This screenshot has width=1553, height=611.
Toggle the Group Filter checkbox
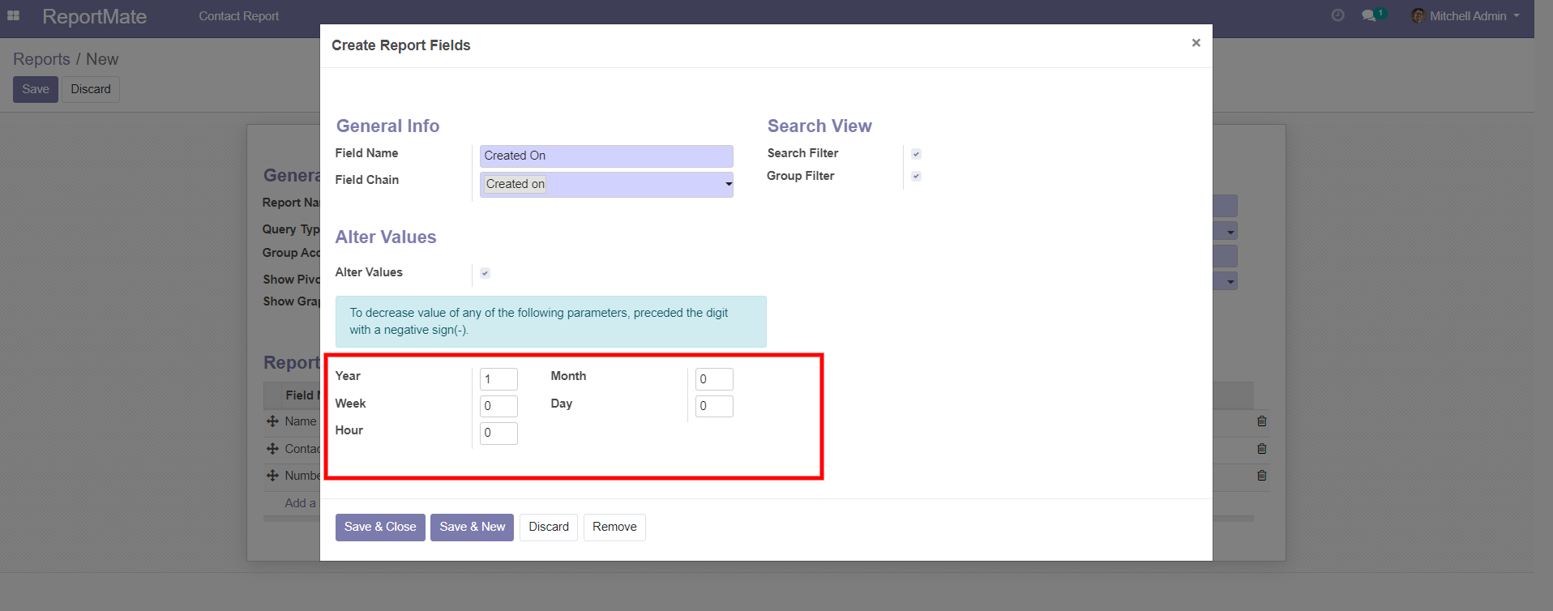click(916, 176)
